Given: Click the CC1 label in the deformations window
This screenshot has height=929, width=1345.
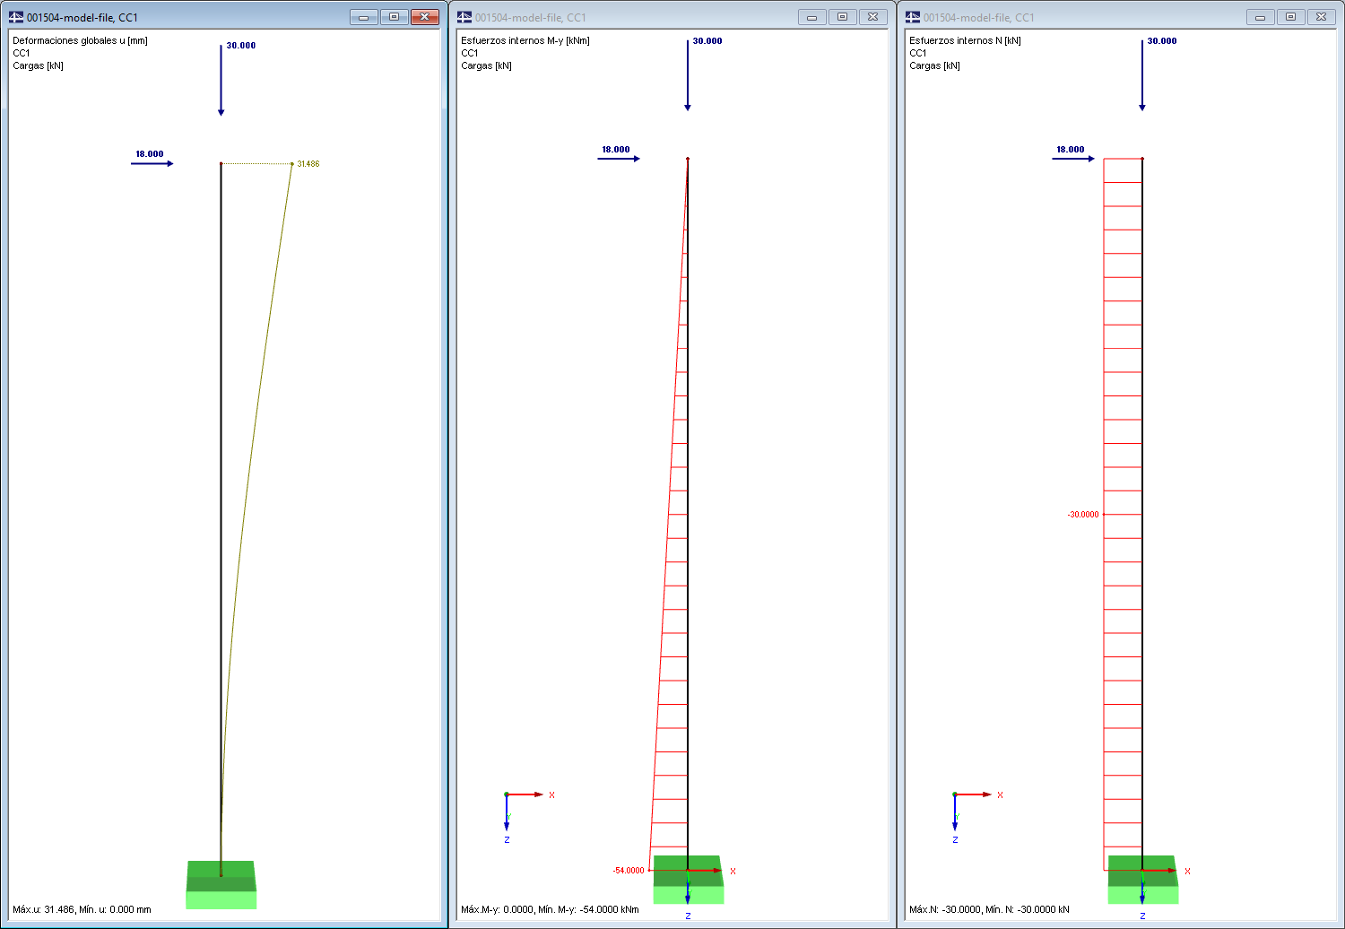Looking at the screenshot, I should pos(22,53).
